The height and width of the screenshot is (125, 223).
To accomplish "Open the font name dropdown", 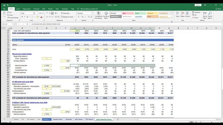I will [x=33, y=13].
